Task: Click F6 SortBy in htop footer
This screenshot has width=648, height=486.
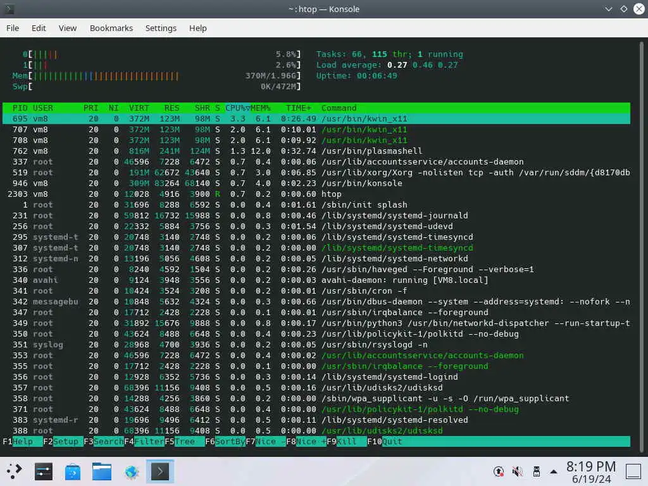Action: click(225, 441)
